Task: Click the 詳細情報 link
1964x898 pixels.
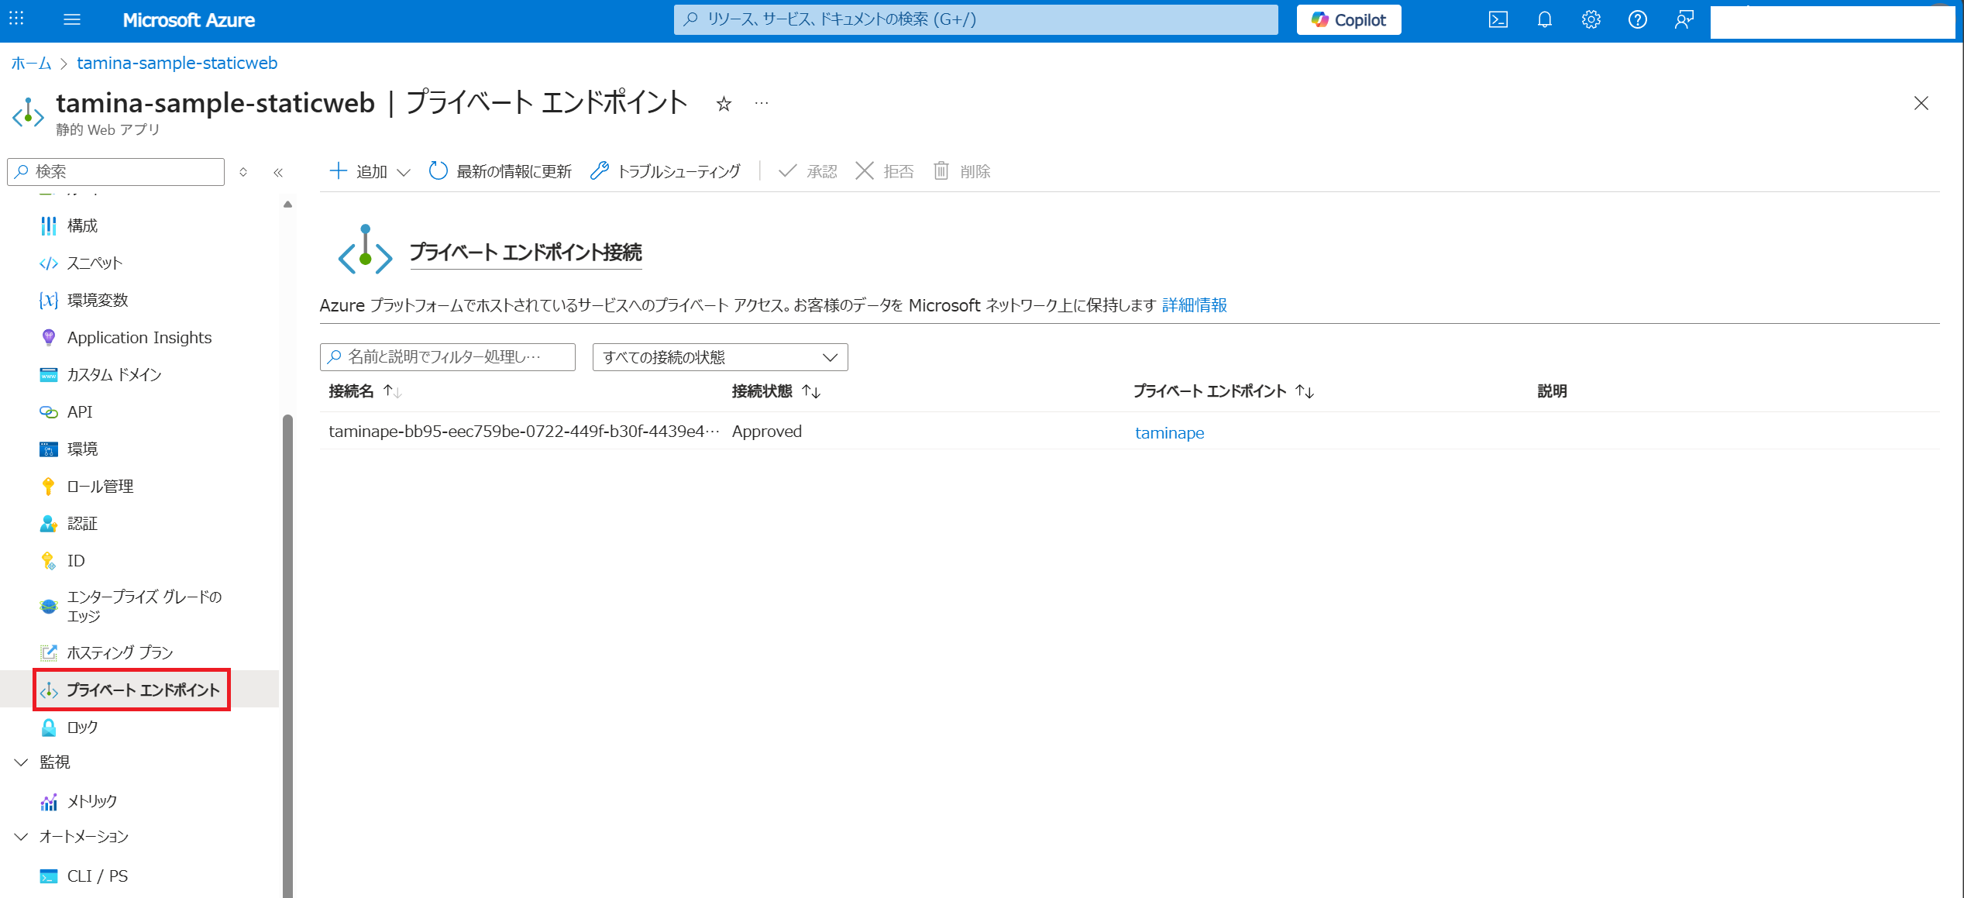Action: click(1194, 305)
